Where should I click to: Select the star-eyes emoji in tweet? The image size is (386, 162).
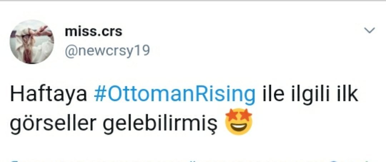(x=239, y=121)
